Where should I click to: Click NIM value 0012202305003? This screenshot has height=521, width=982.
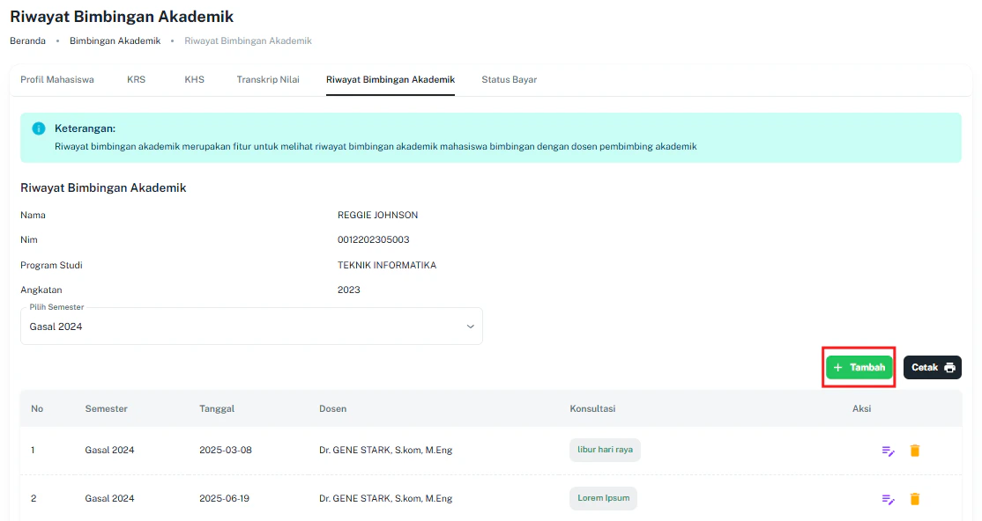(x=373, y=239)
